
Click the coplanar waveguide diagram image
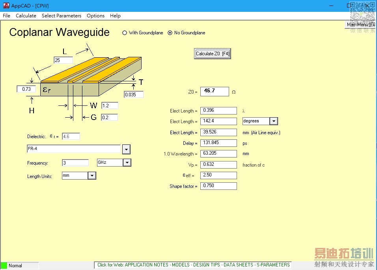tap(91, 76)
